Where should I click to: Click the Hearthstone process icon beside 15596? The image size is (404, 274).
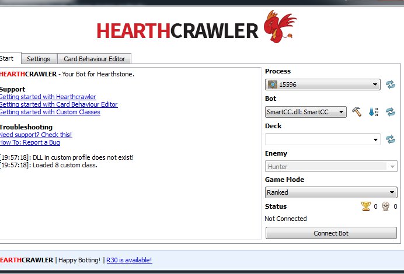pos(272,85)
